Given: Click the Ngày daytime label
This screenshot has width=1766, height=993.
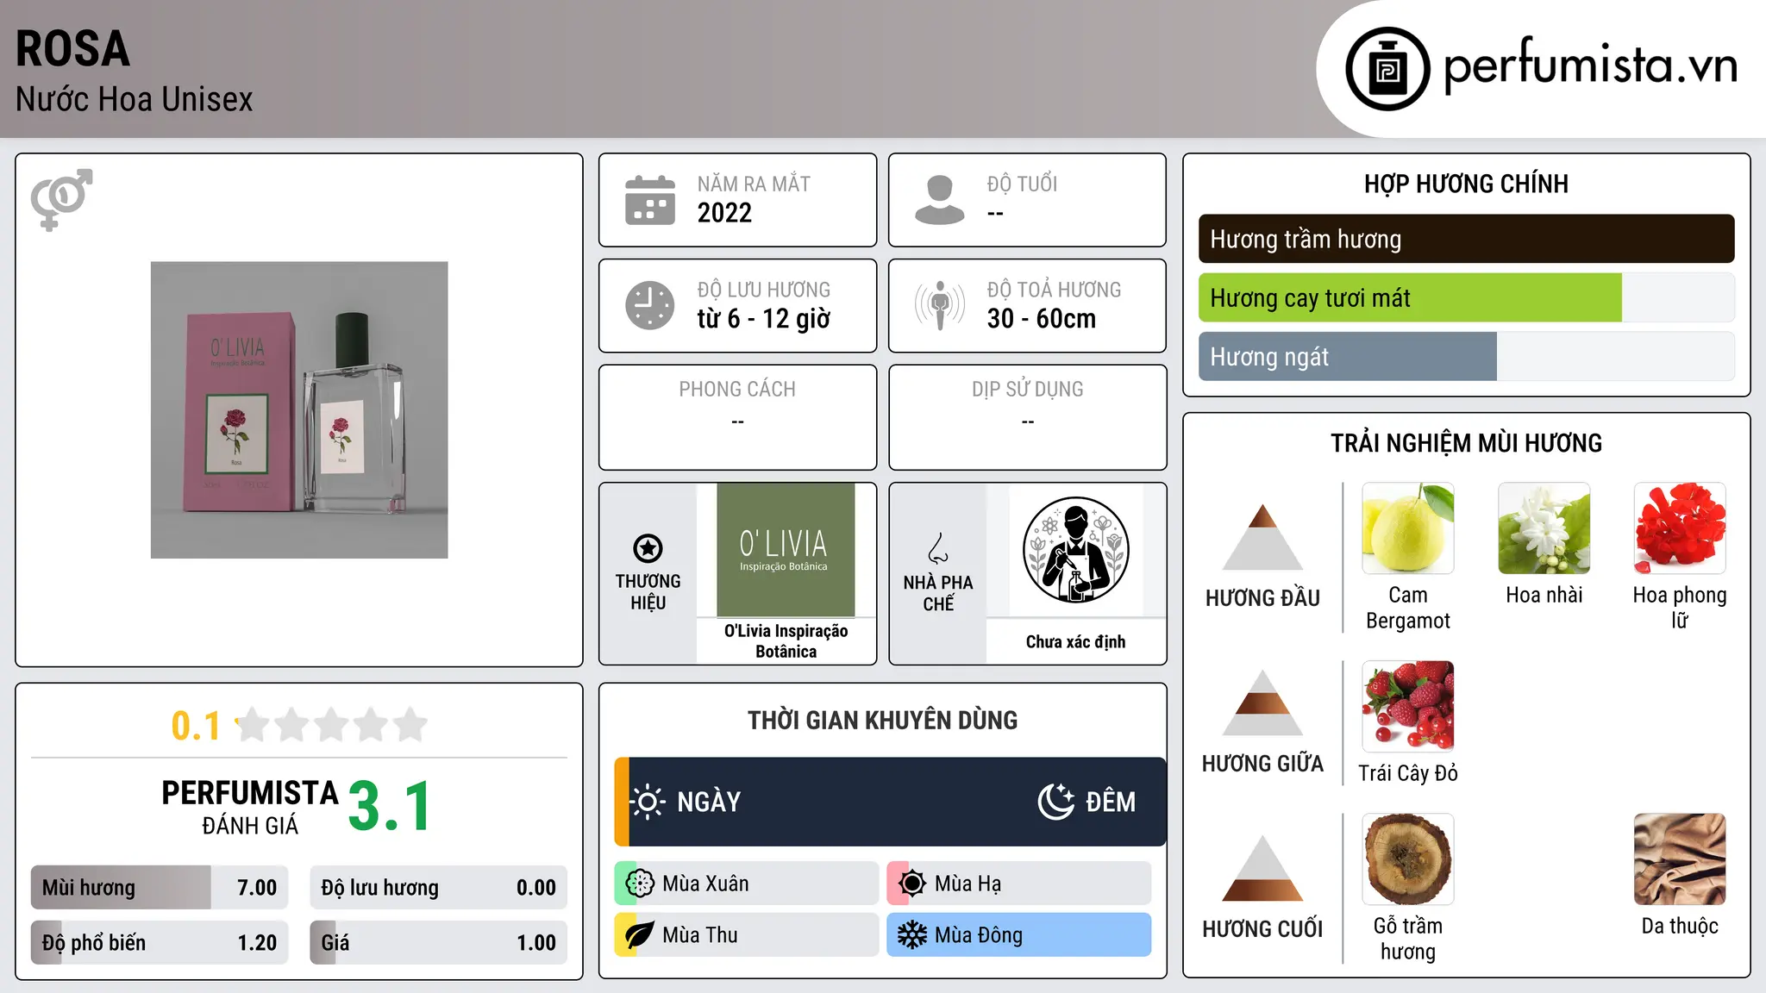Looking at the screenshot, I should (x=709, y=802).
